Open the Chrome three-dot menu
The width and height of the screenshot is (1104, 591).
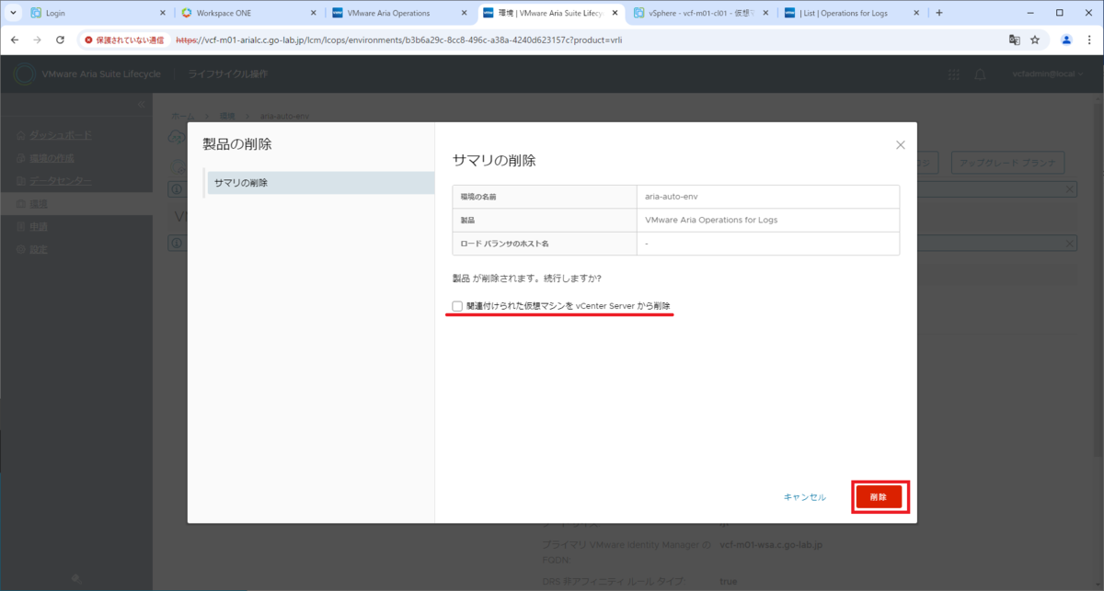1089,40
